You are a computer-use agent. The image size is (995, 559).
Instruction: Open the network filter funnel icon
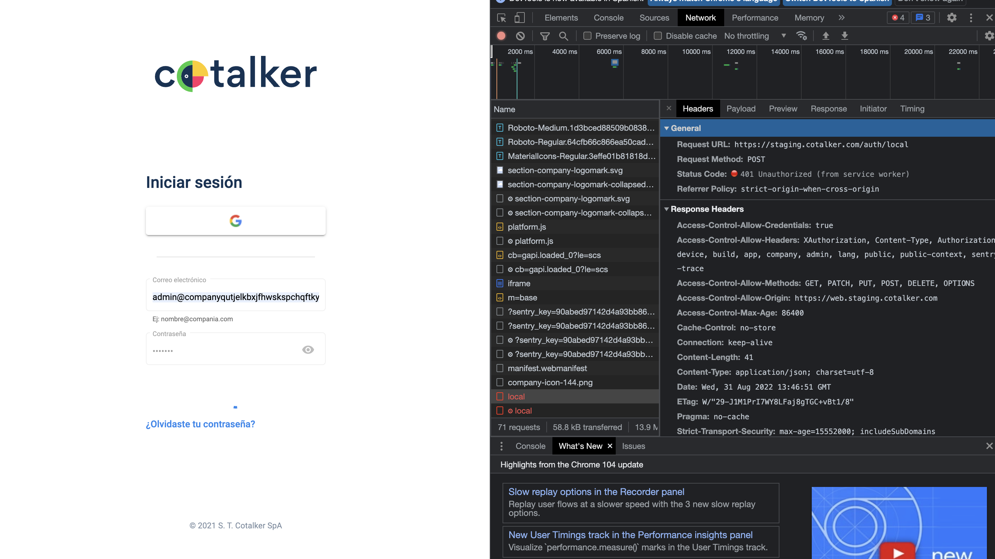[x=545, y=36]
